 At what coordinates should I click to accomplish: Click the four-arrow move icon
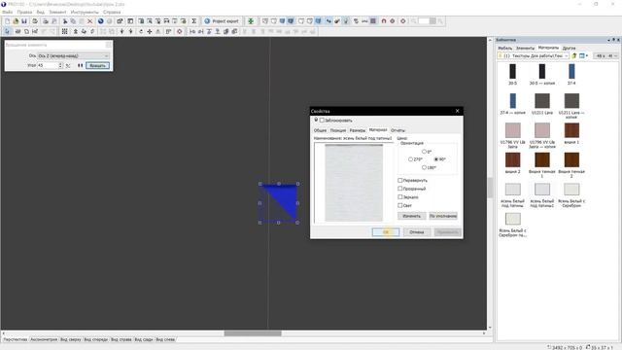point(150,31)
